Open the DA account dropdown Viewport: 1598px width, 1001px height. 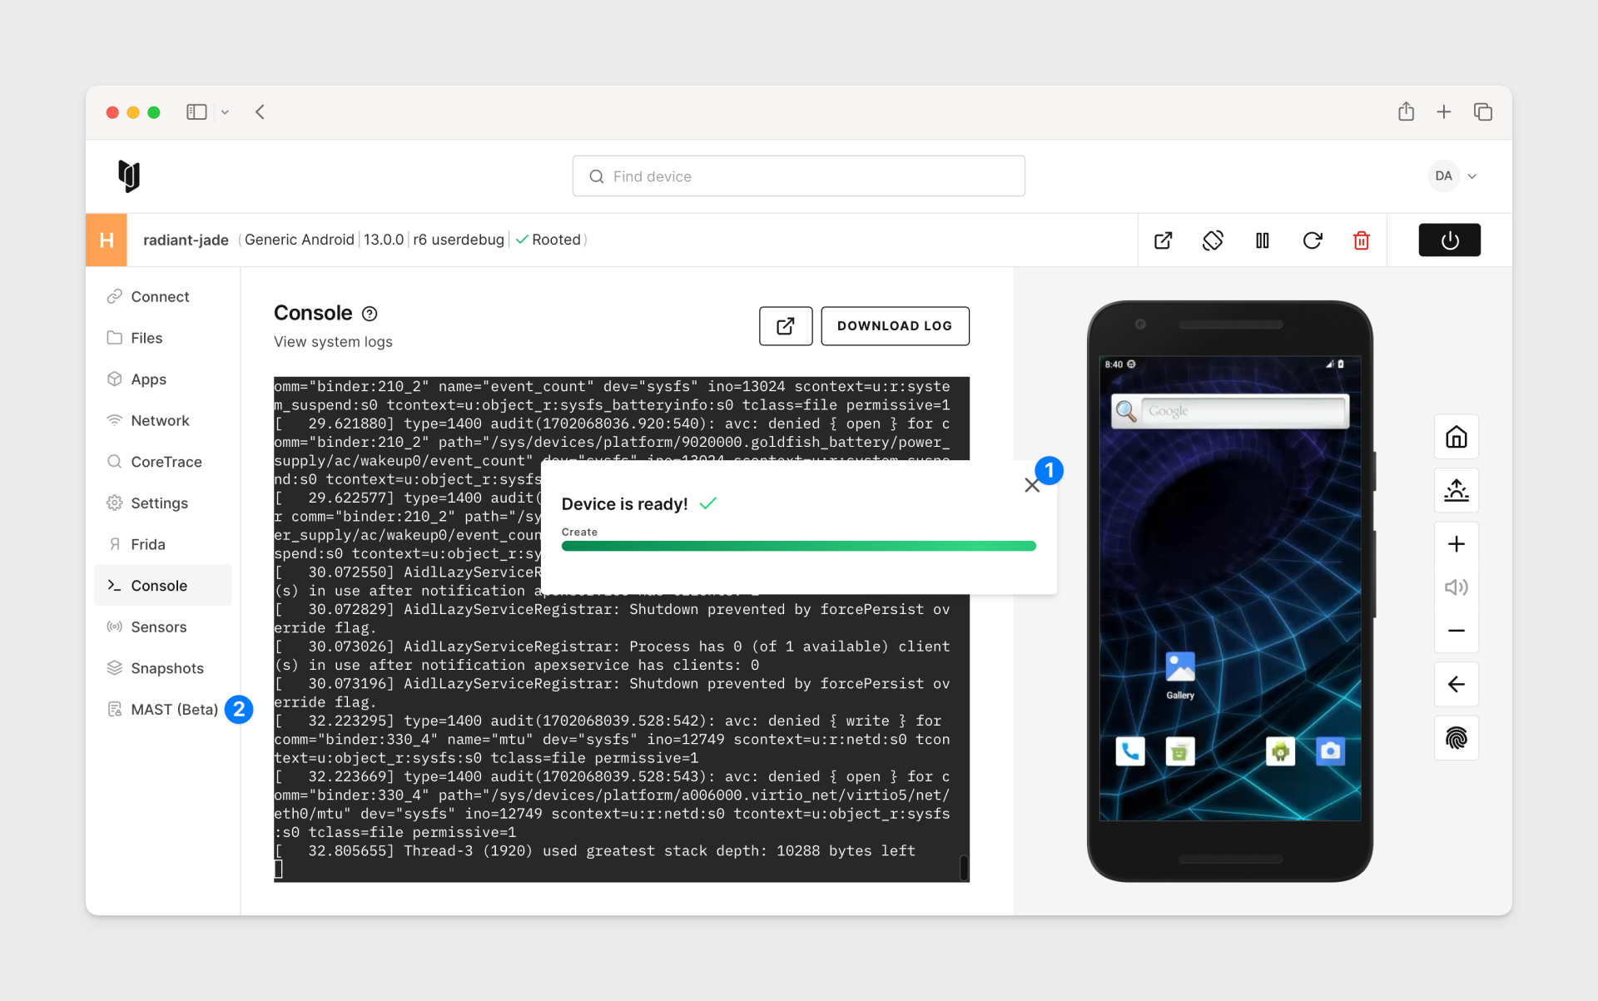point(1453,176)
